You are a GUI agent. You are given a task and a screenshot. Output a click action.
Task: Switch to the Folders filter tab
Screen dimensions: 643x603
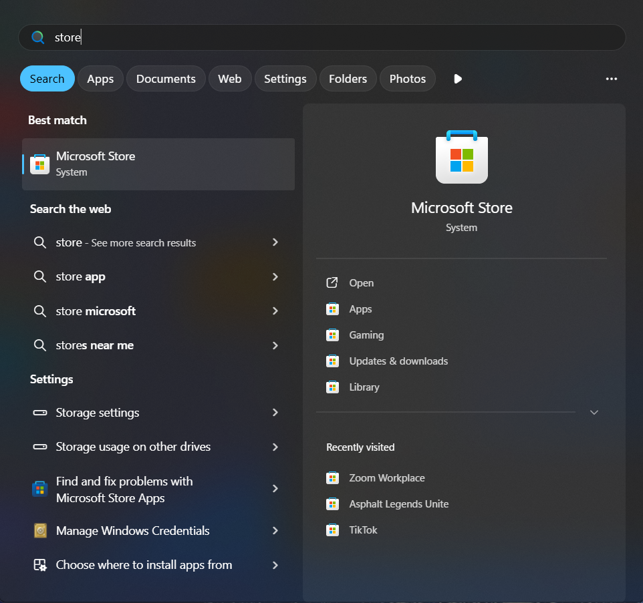(x=348, y=79)
